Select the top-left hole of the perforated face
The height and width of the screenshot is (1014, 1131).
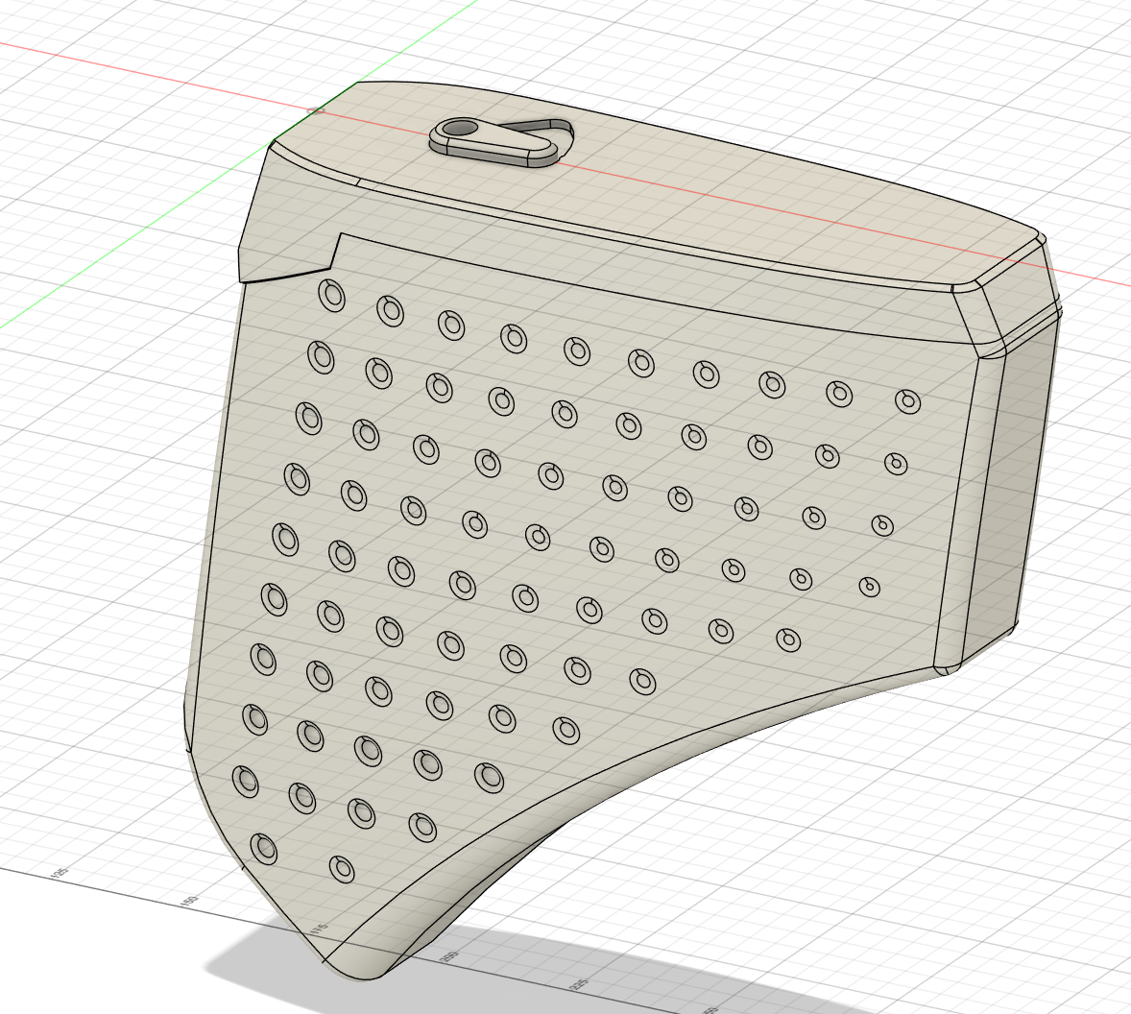pos(332,296)
